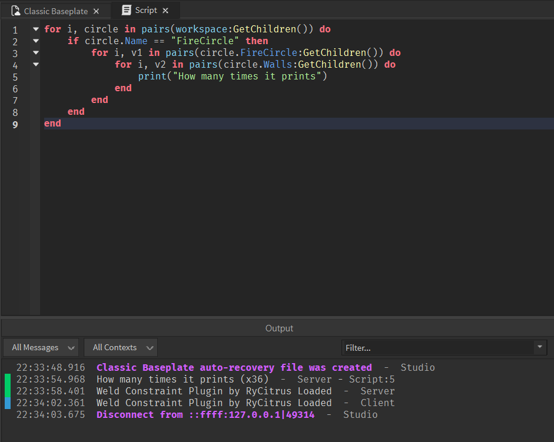Collapse the FireCircle GetChildren loop on line 3
This screenshot has height=442, width=554.
point(35,52)
